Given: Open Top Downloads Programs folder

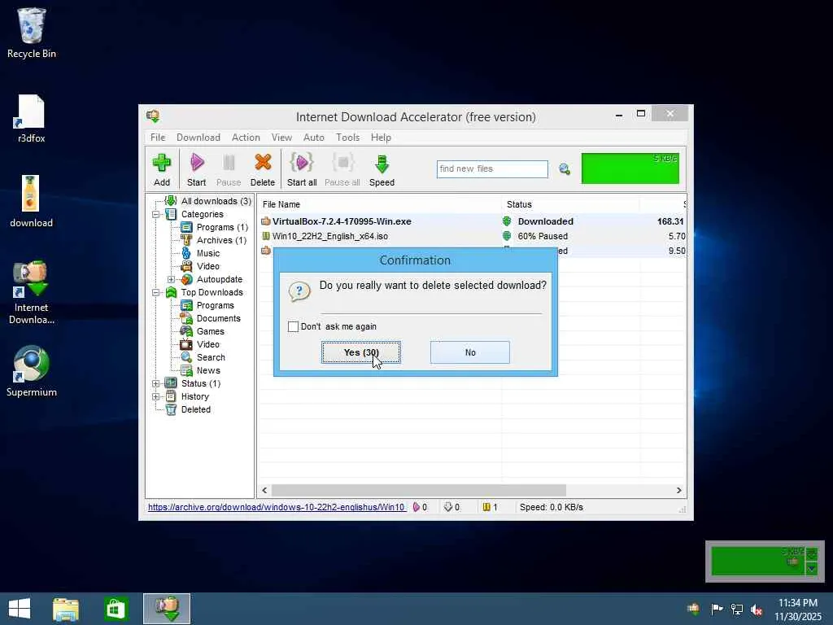Looking at the screenshot, I should [x=215, y=306].
